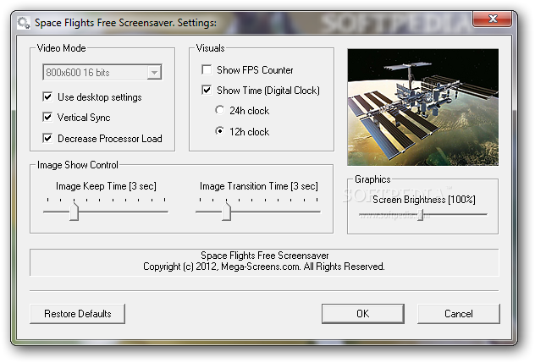Click the Image Transition Time [3 sec] label
Screen dimensions: 535x363
point(259,186)
